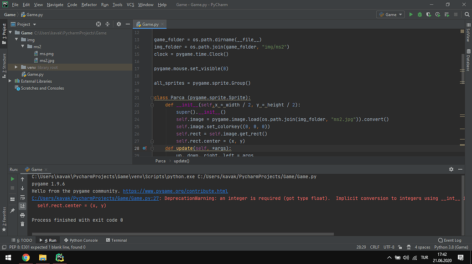Switch to the Terminal tab
This screenshot has width=472, height=264.
pyautogui.click(x=116, y=240)
